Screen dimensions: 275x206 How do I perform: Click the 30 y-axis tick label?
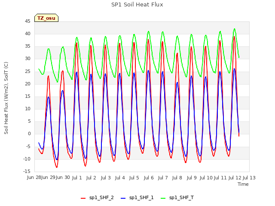[x=27, y=59]
